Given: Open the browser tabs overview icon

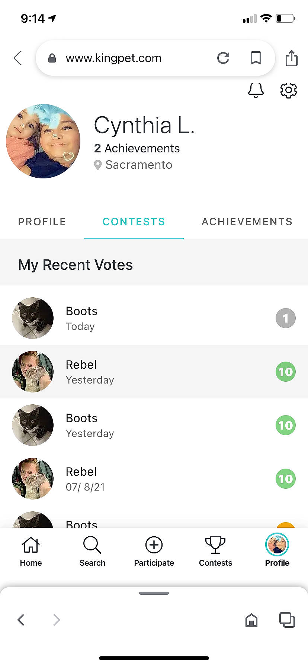Looking at the screenshot, I should (x=287, y=620).
